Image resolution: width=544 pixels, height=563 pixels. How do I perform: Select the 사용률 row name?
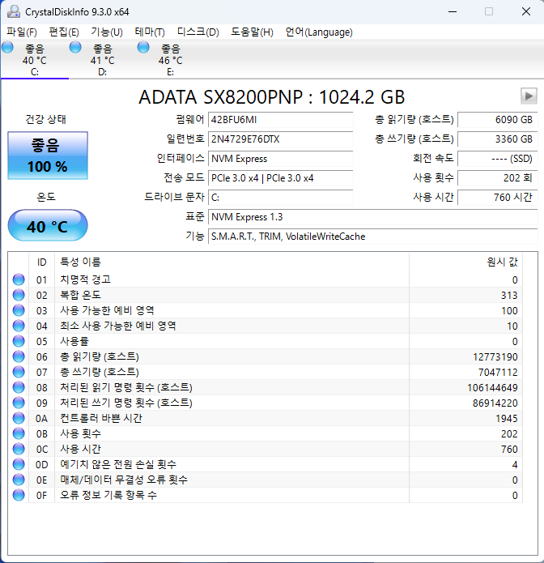coord(74,341)
